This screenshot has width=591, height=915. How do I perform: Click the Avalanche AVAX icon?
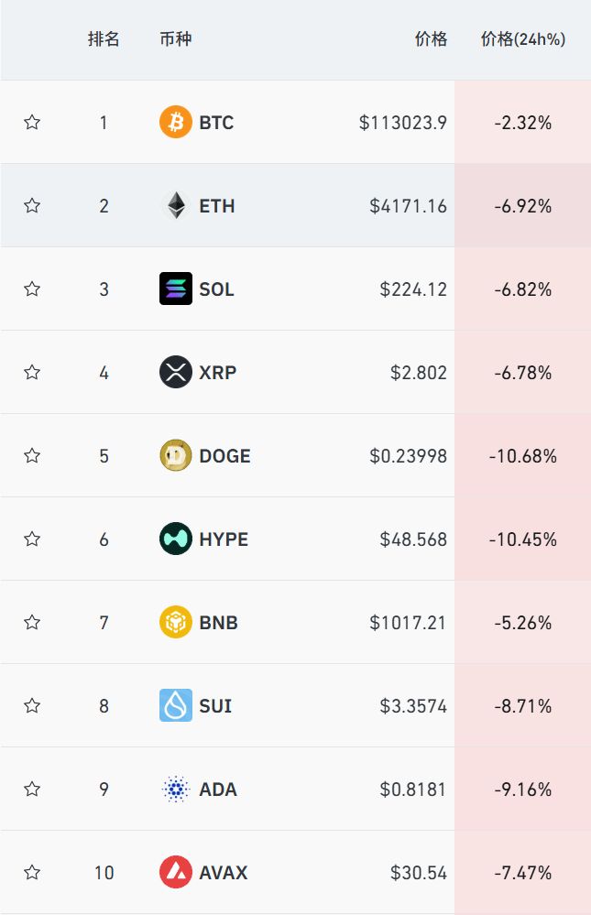[x=176, y=872]
